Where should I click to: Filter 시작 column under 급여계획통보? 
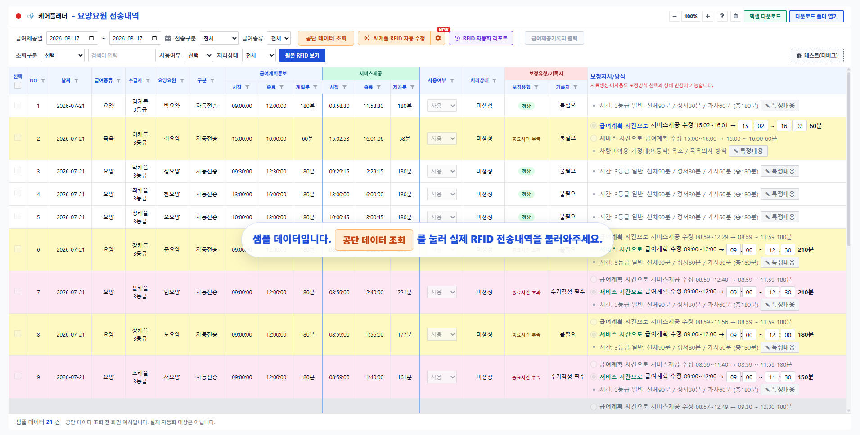click(248, 87)
